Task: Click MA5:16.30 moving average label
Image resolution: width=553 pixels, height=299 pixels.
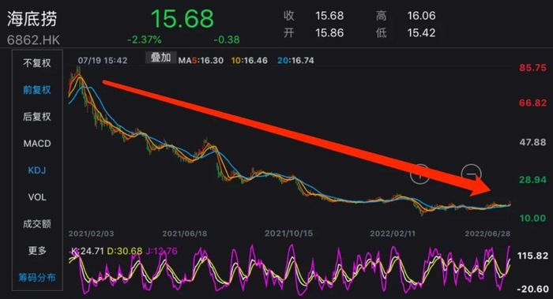Action: [201, 61]
